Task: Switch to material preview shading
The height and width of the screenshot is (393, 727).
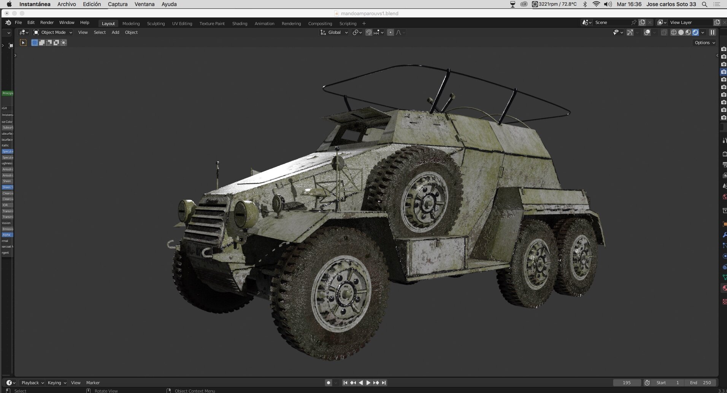Action: (688, 32)
